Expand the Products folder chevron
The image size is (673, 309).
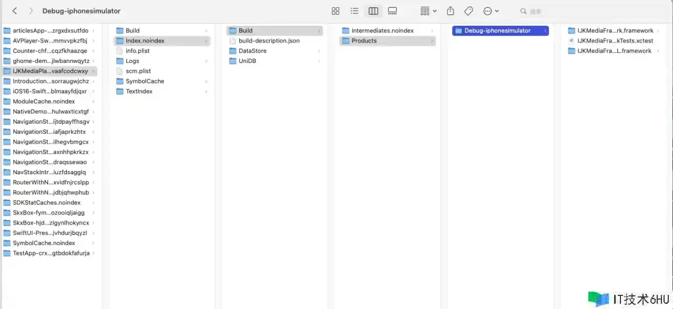pos(432,41)
